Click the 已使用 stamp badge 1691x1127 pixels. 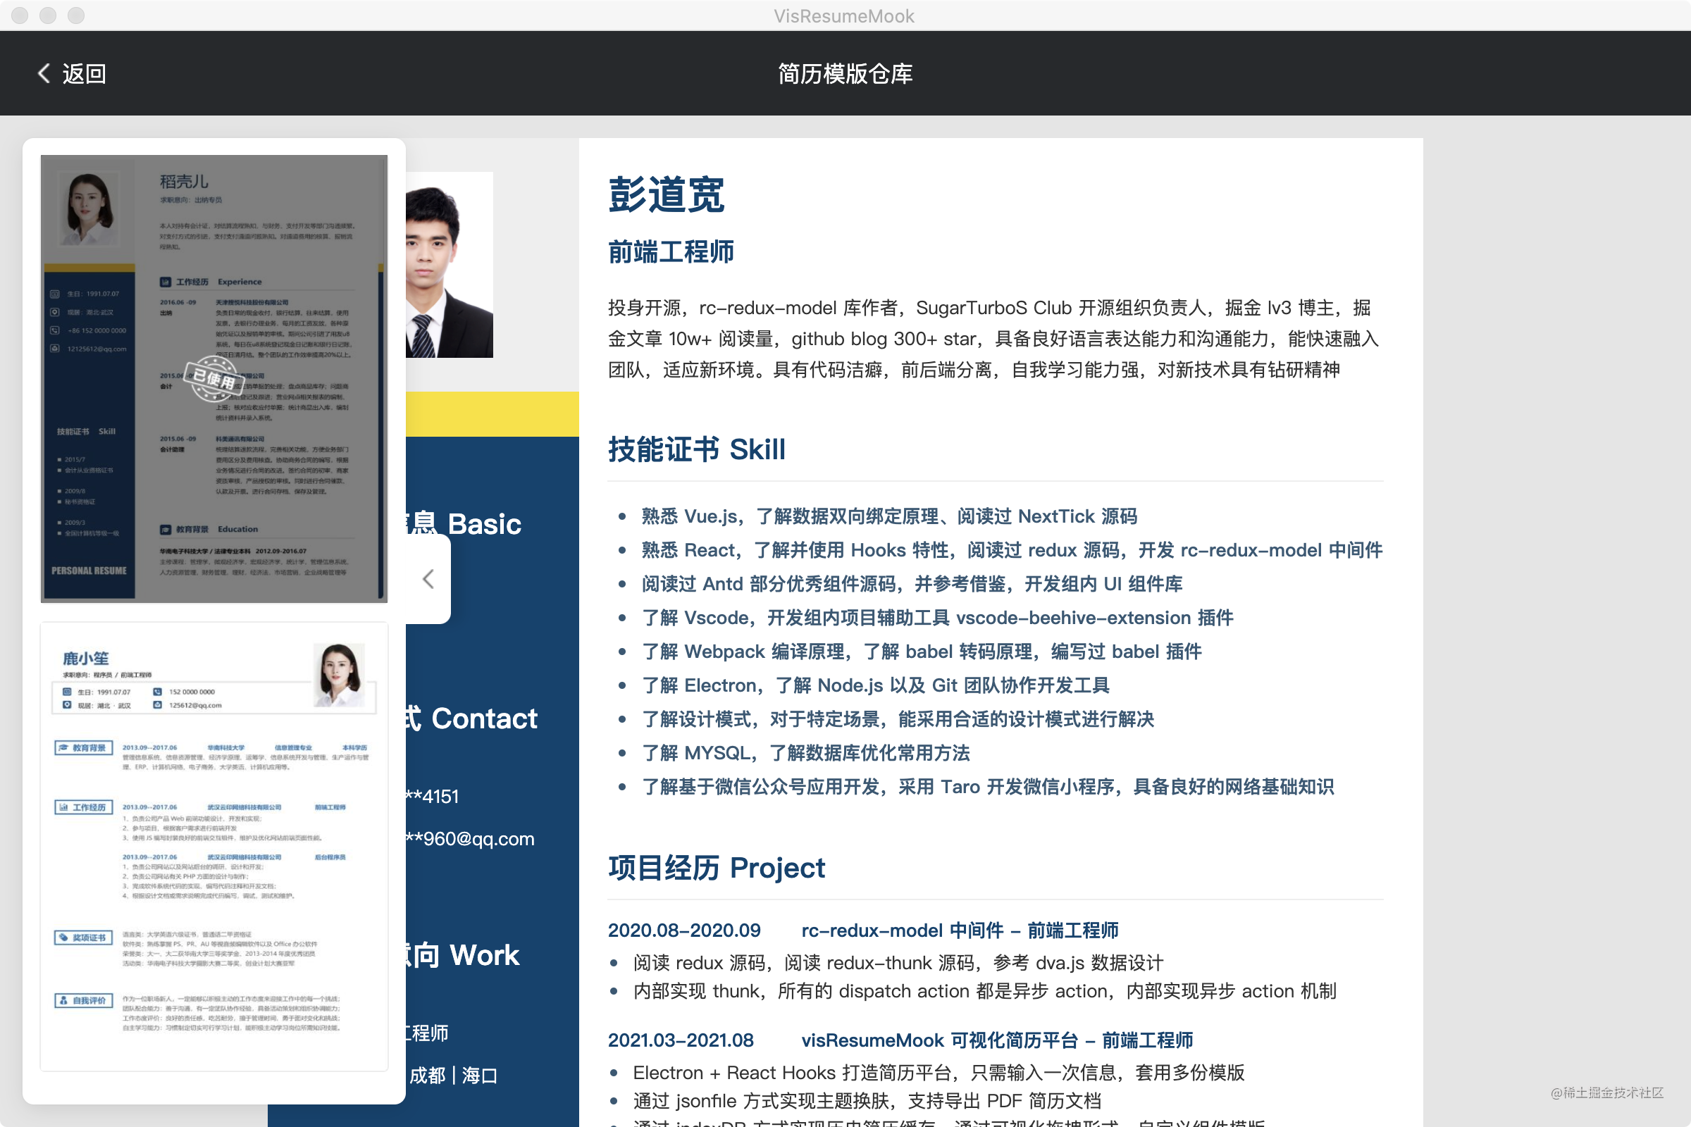pyautogui.click(x=213, y=378)
